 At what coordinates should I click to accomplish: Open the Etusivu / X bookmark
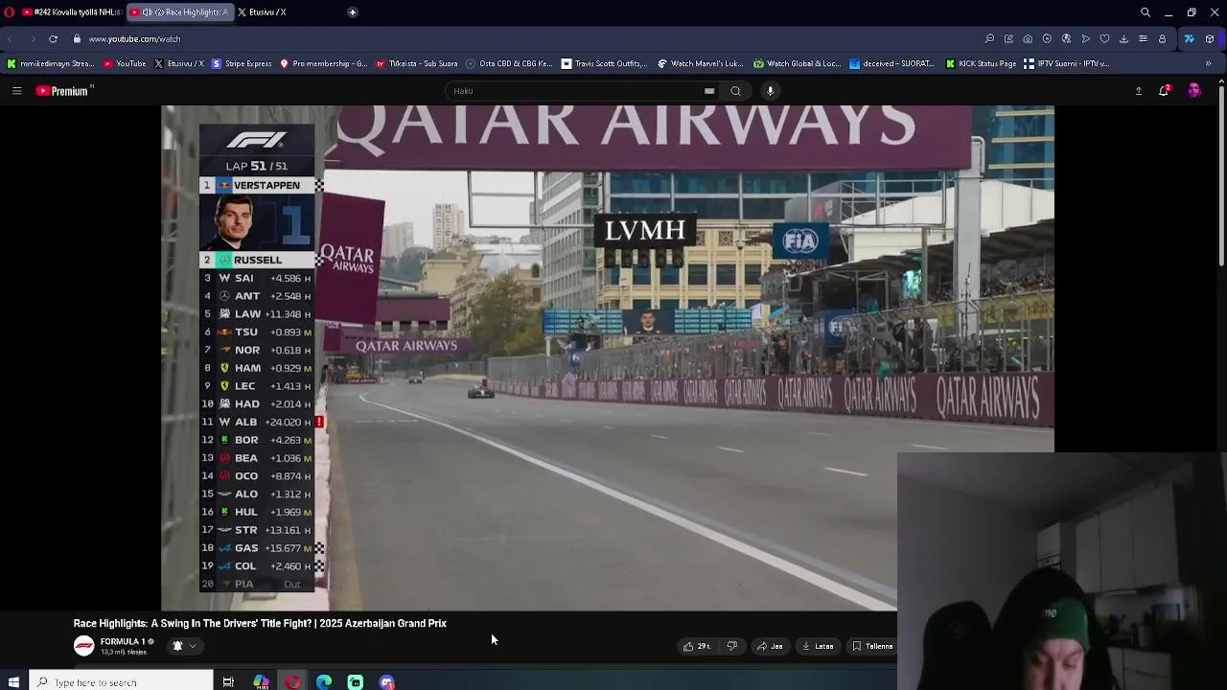tap(178, 64)
